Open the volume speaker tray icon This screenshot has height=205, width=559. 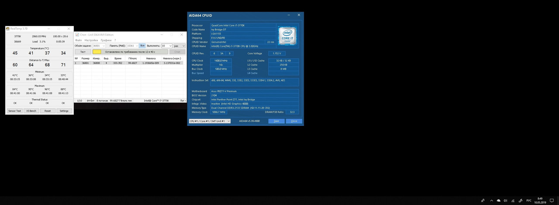506,200
